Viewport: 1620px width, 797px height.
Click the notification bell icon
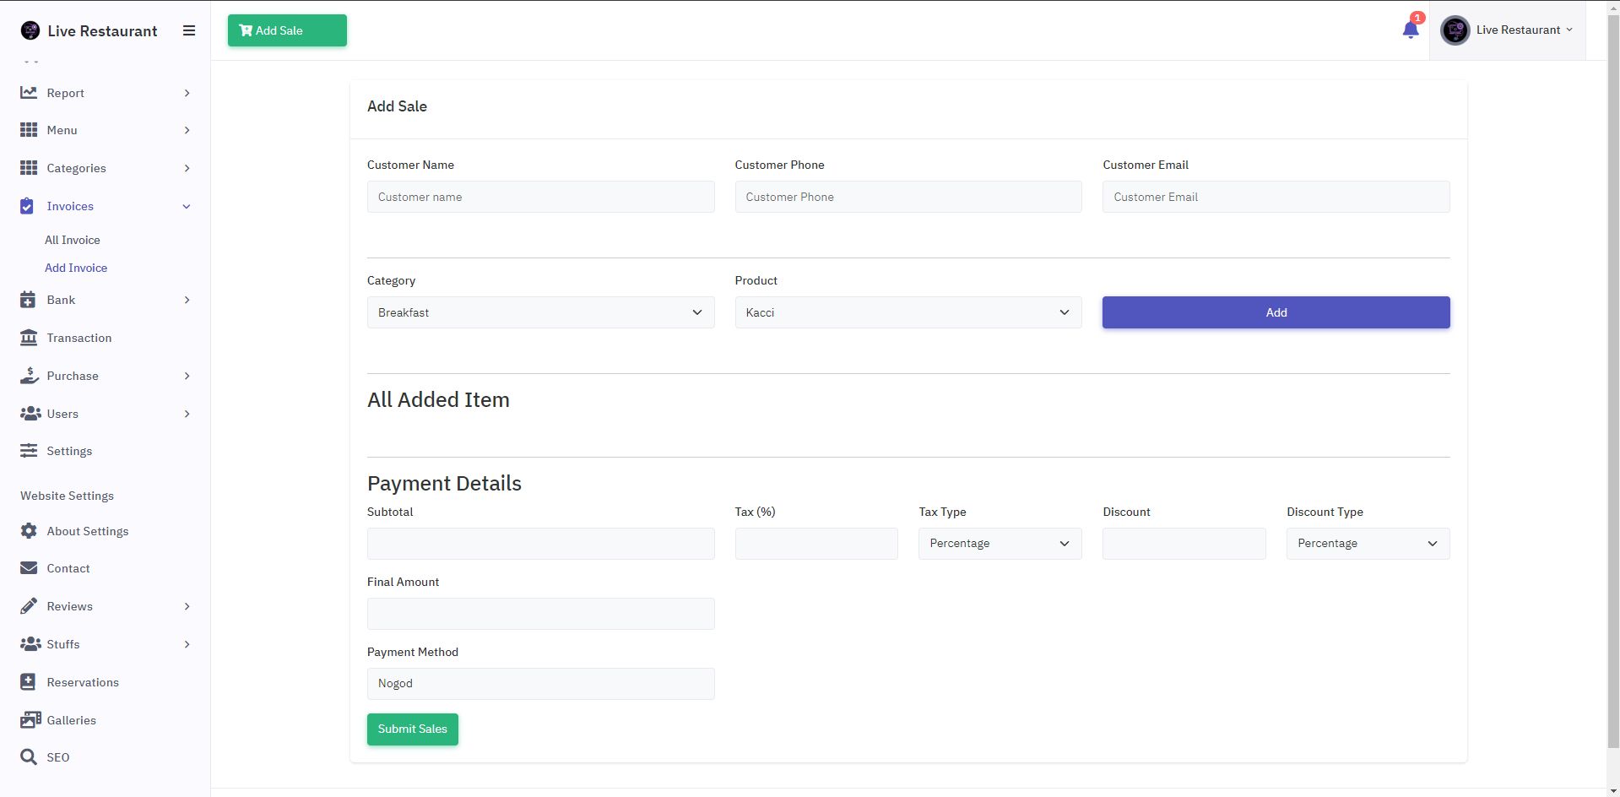(1410, 30)
